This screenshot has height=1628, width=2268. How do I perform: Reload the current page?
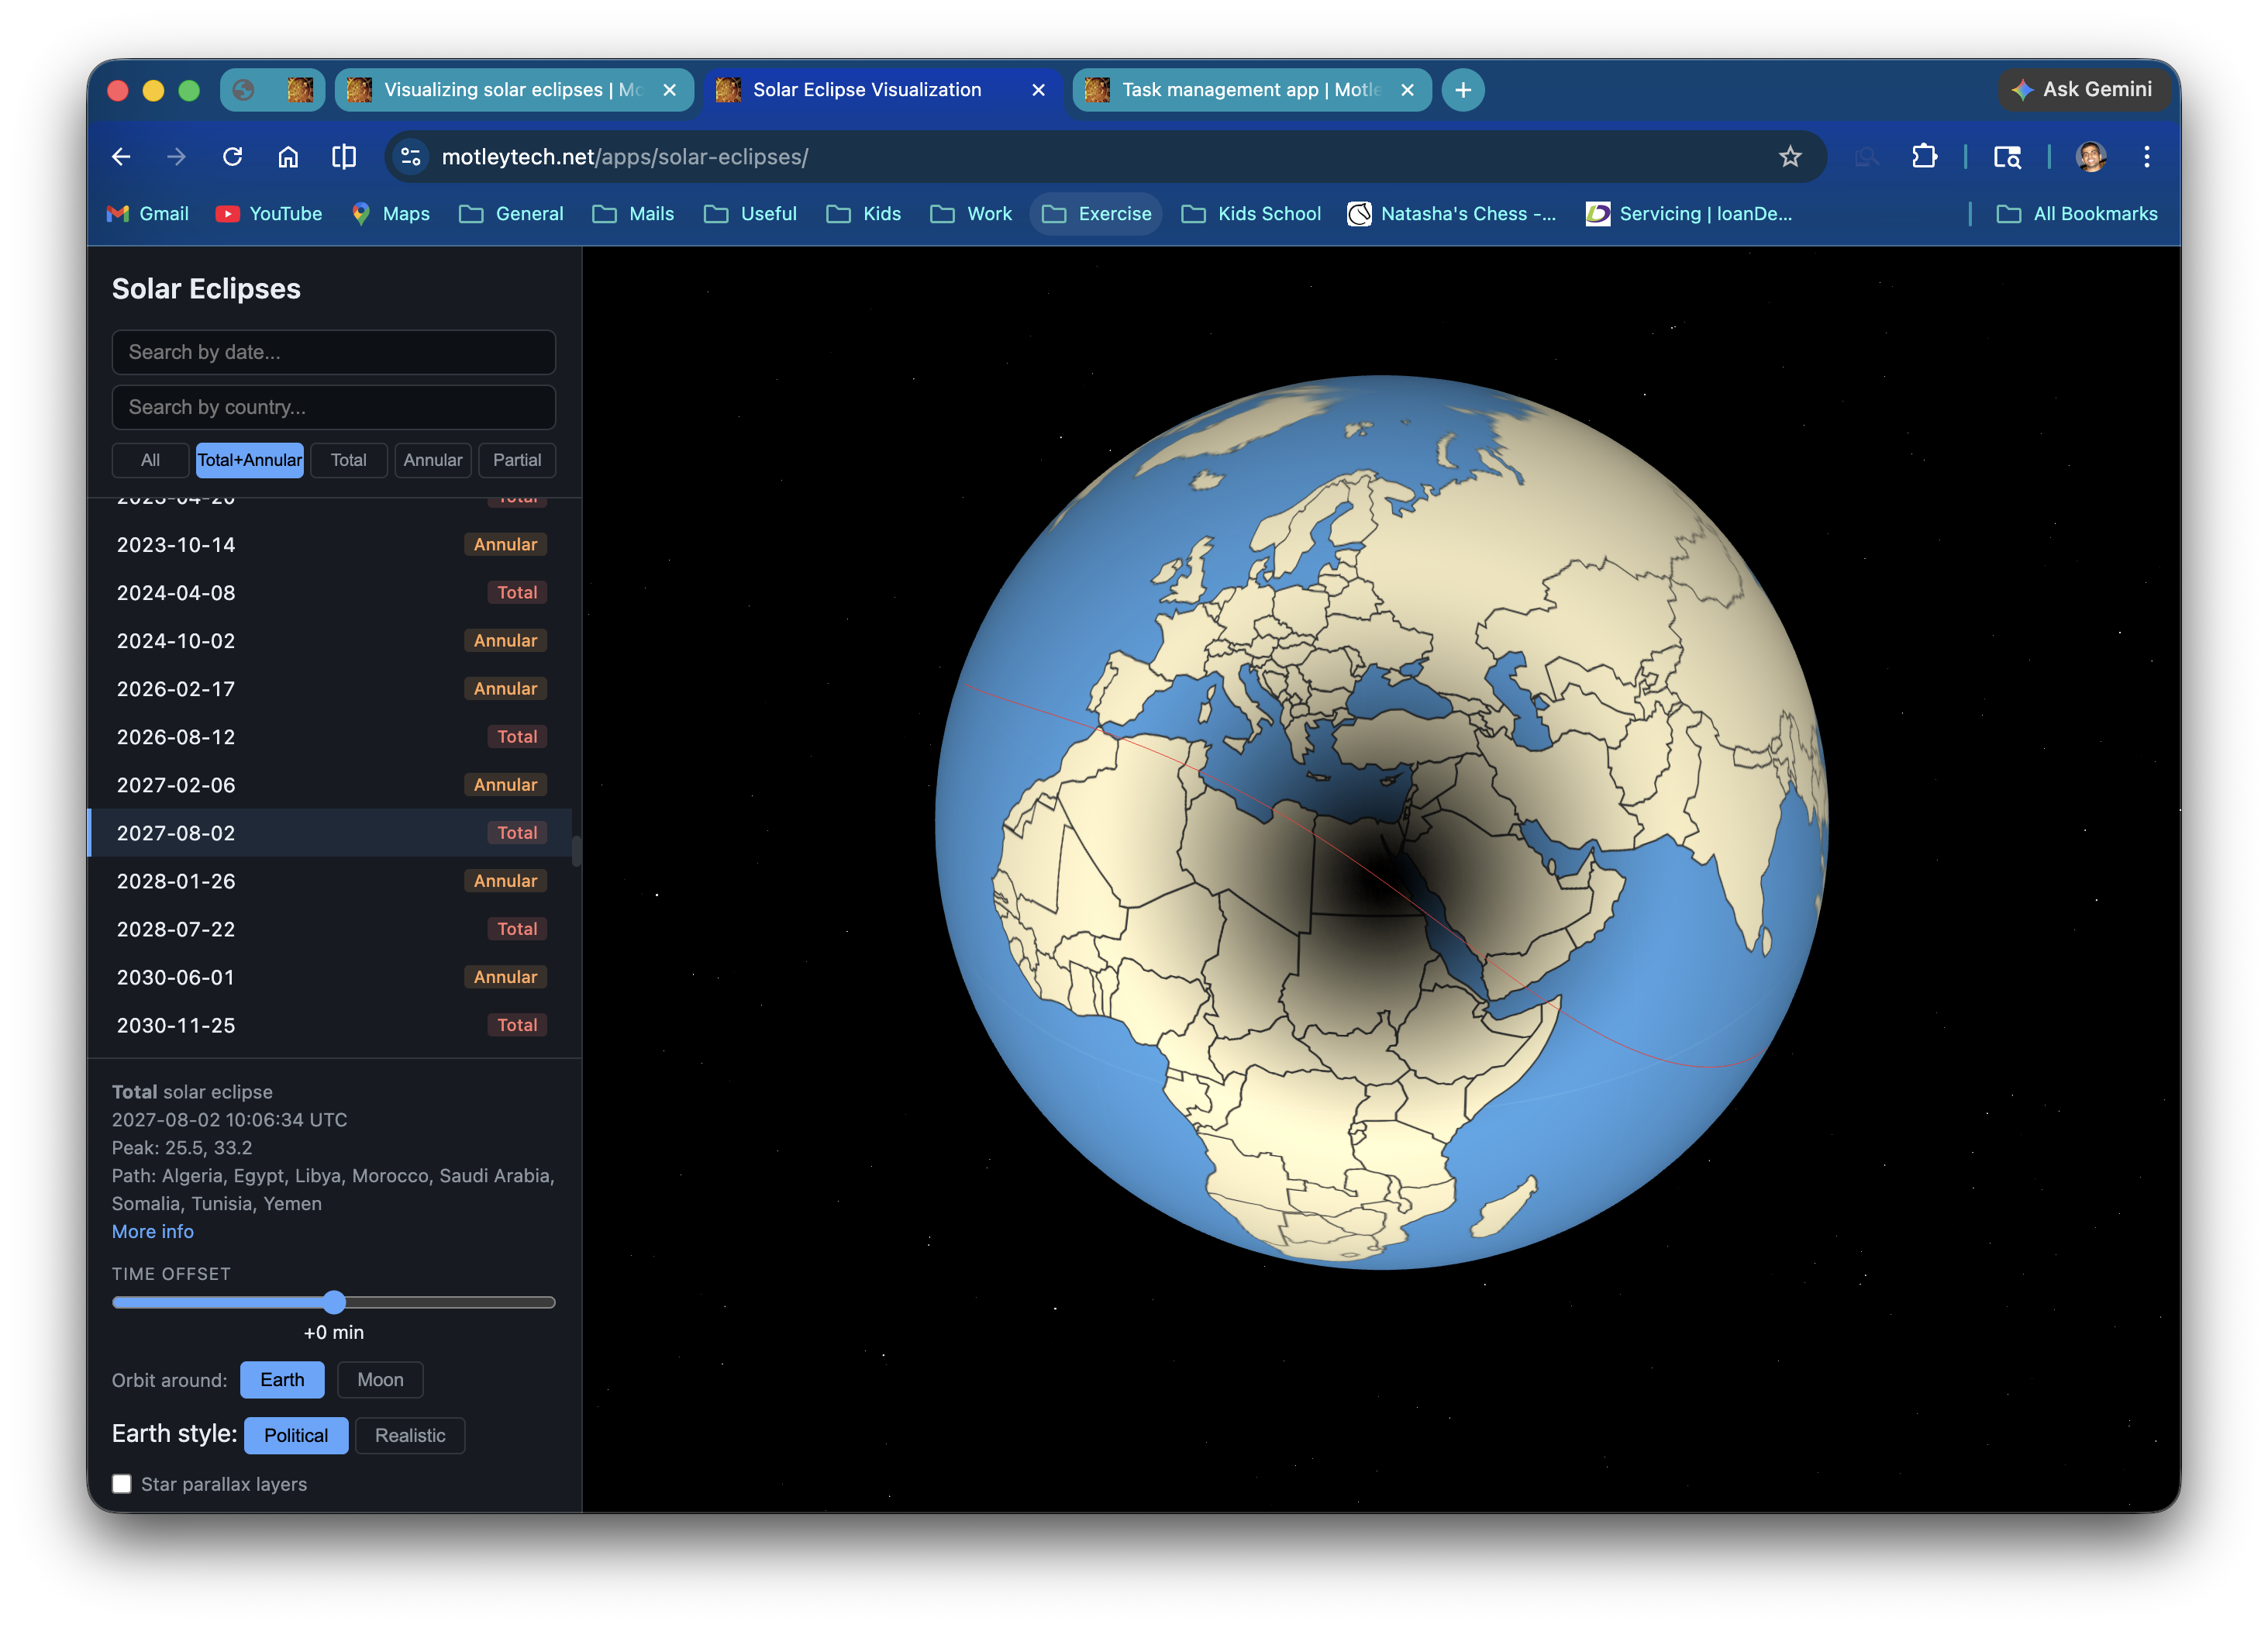point(233,156)
